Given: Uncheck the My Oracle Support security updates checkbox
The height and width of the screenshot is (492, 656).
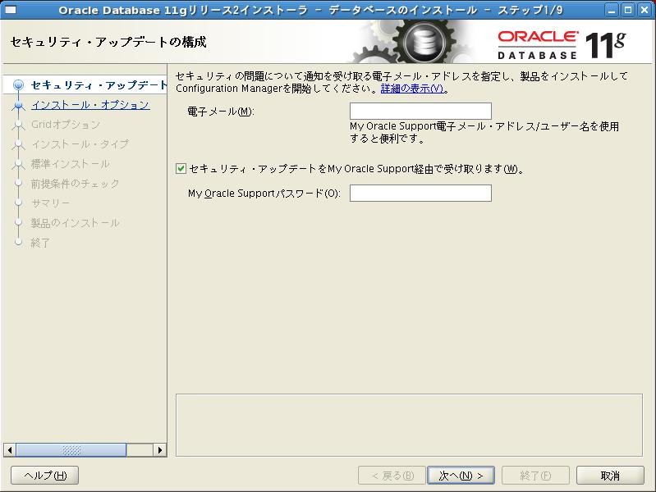Looking at the screenshot, I should pos(181,168).
